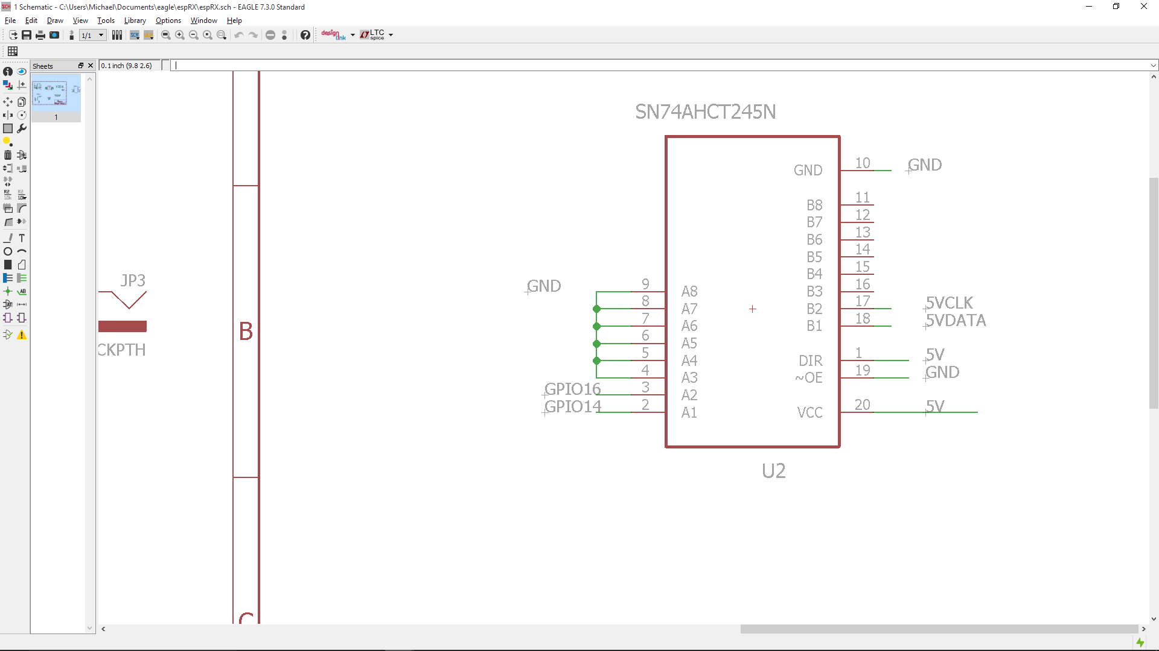Undock the Sheets panel

[80, 66]
